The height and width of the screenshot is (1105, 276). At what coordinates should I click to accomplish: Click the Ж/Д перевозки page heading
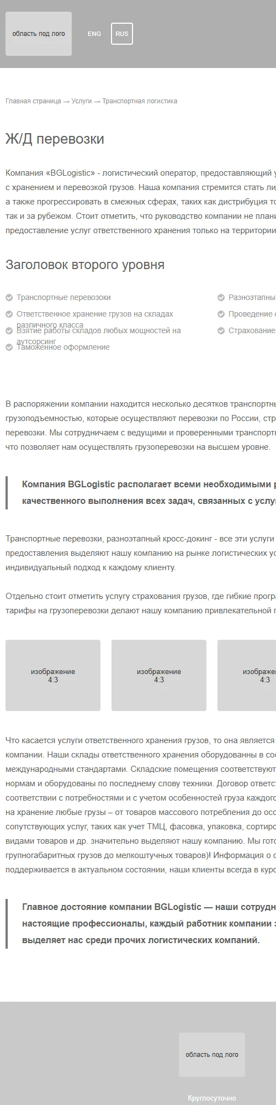55,139
